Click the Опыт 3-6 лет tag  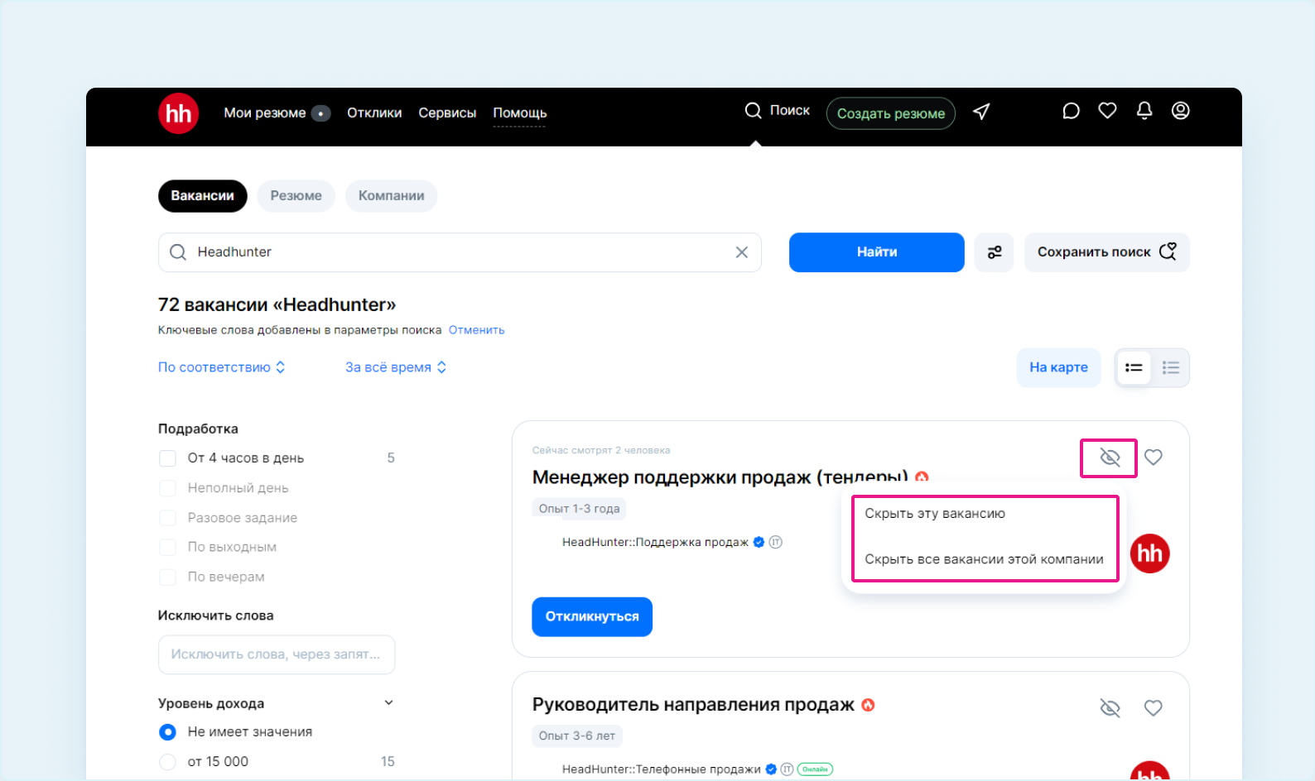(x=577, y=736)
